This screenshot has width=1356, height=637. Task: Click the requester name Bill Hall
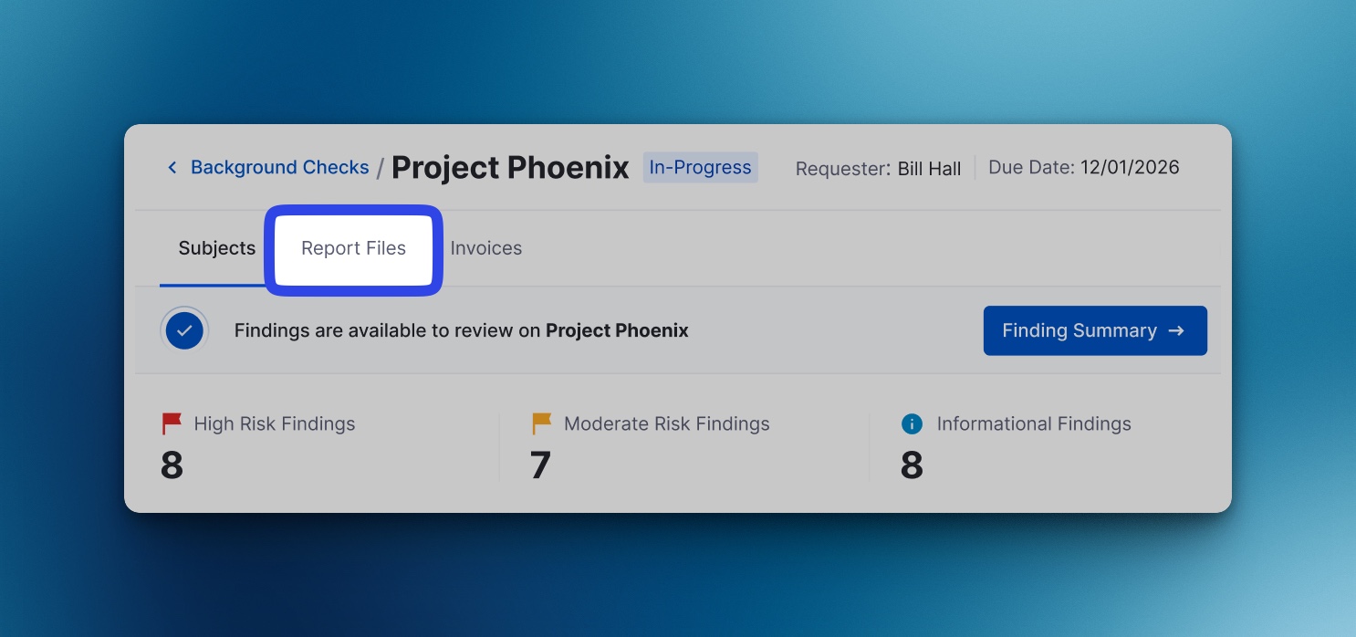pos(929,169)
